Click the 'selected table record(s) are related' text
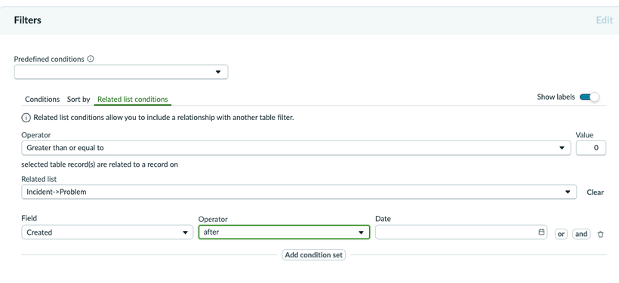 tap(100, 165)
